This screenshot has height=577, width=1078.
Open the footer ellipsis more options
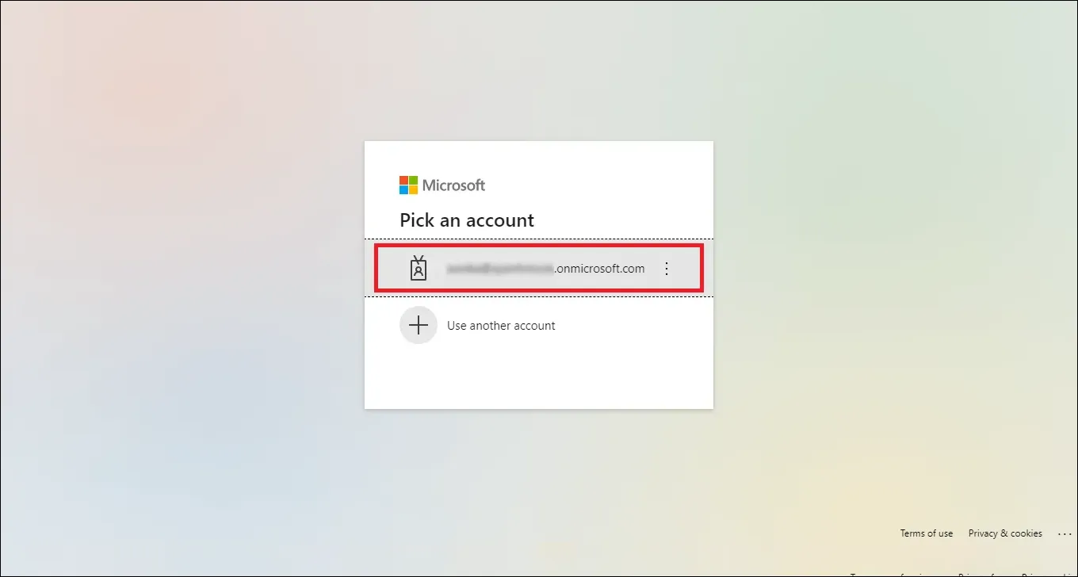click(x=1065, y=533)
